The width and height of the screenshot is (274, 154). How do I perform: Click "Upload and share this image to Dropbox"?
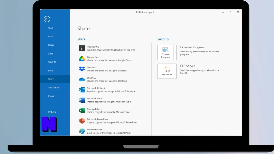tap(106, 71)
